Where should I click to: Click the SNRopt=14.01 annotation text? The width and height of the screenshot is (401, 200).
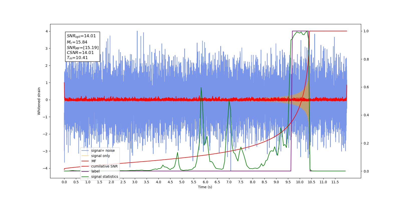tap(81, 36)
